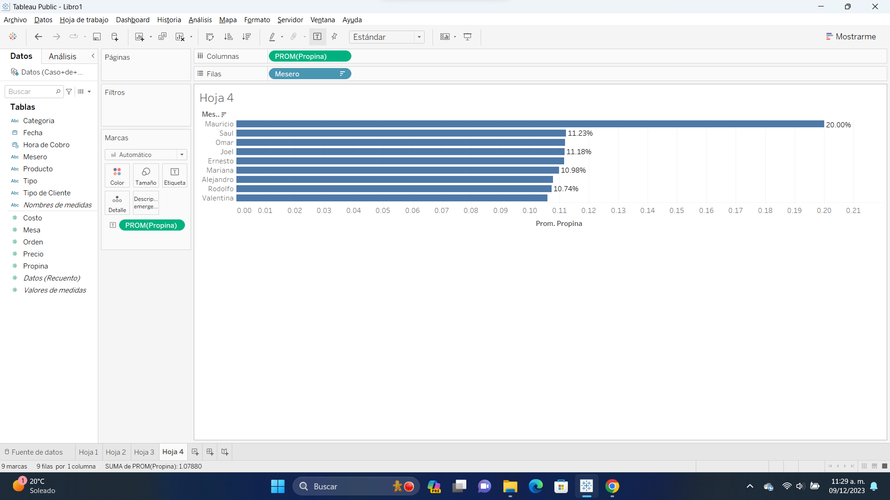Screen dimensions: 890x500
Task: Open the Análisis menu in menu bar
Action: pyautogui.click(x=200, y=20)
